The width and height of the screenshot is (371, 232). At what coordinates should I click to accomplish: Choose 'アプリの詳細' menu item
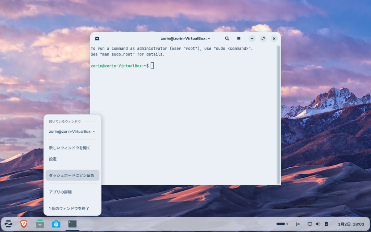tap(60, 192)
